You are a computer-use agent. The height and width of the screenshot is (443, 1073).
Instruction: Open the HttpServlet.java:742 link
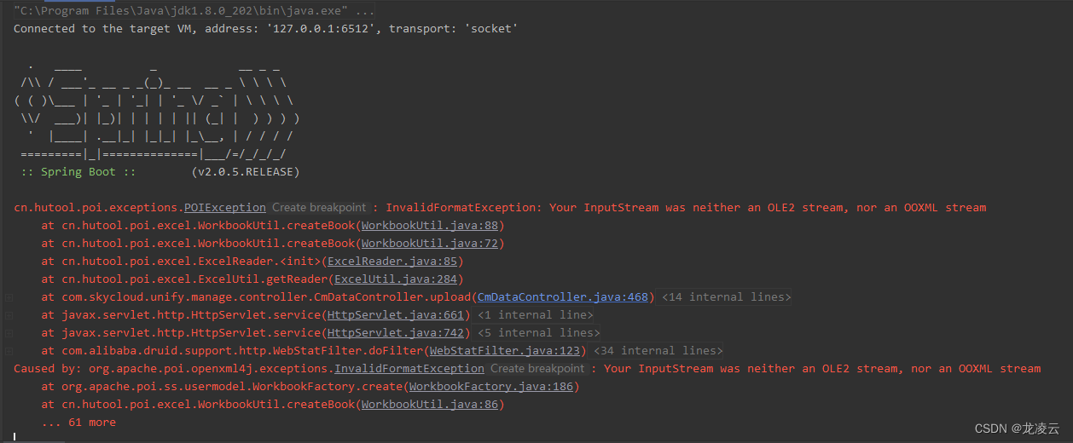pyautogui.click(x=396, y=333)
